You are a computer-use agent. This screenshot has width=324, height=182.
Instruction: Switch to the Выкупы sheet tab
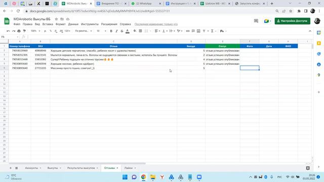pyautogui.click(x=53, y=168)
